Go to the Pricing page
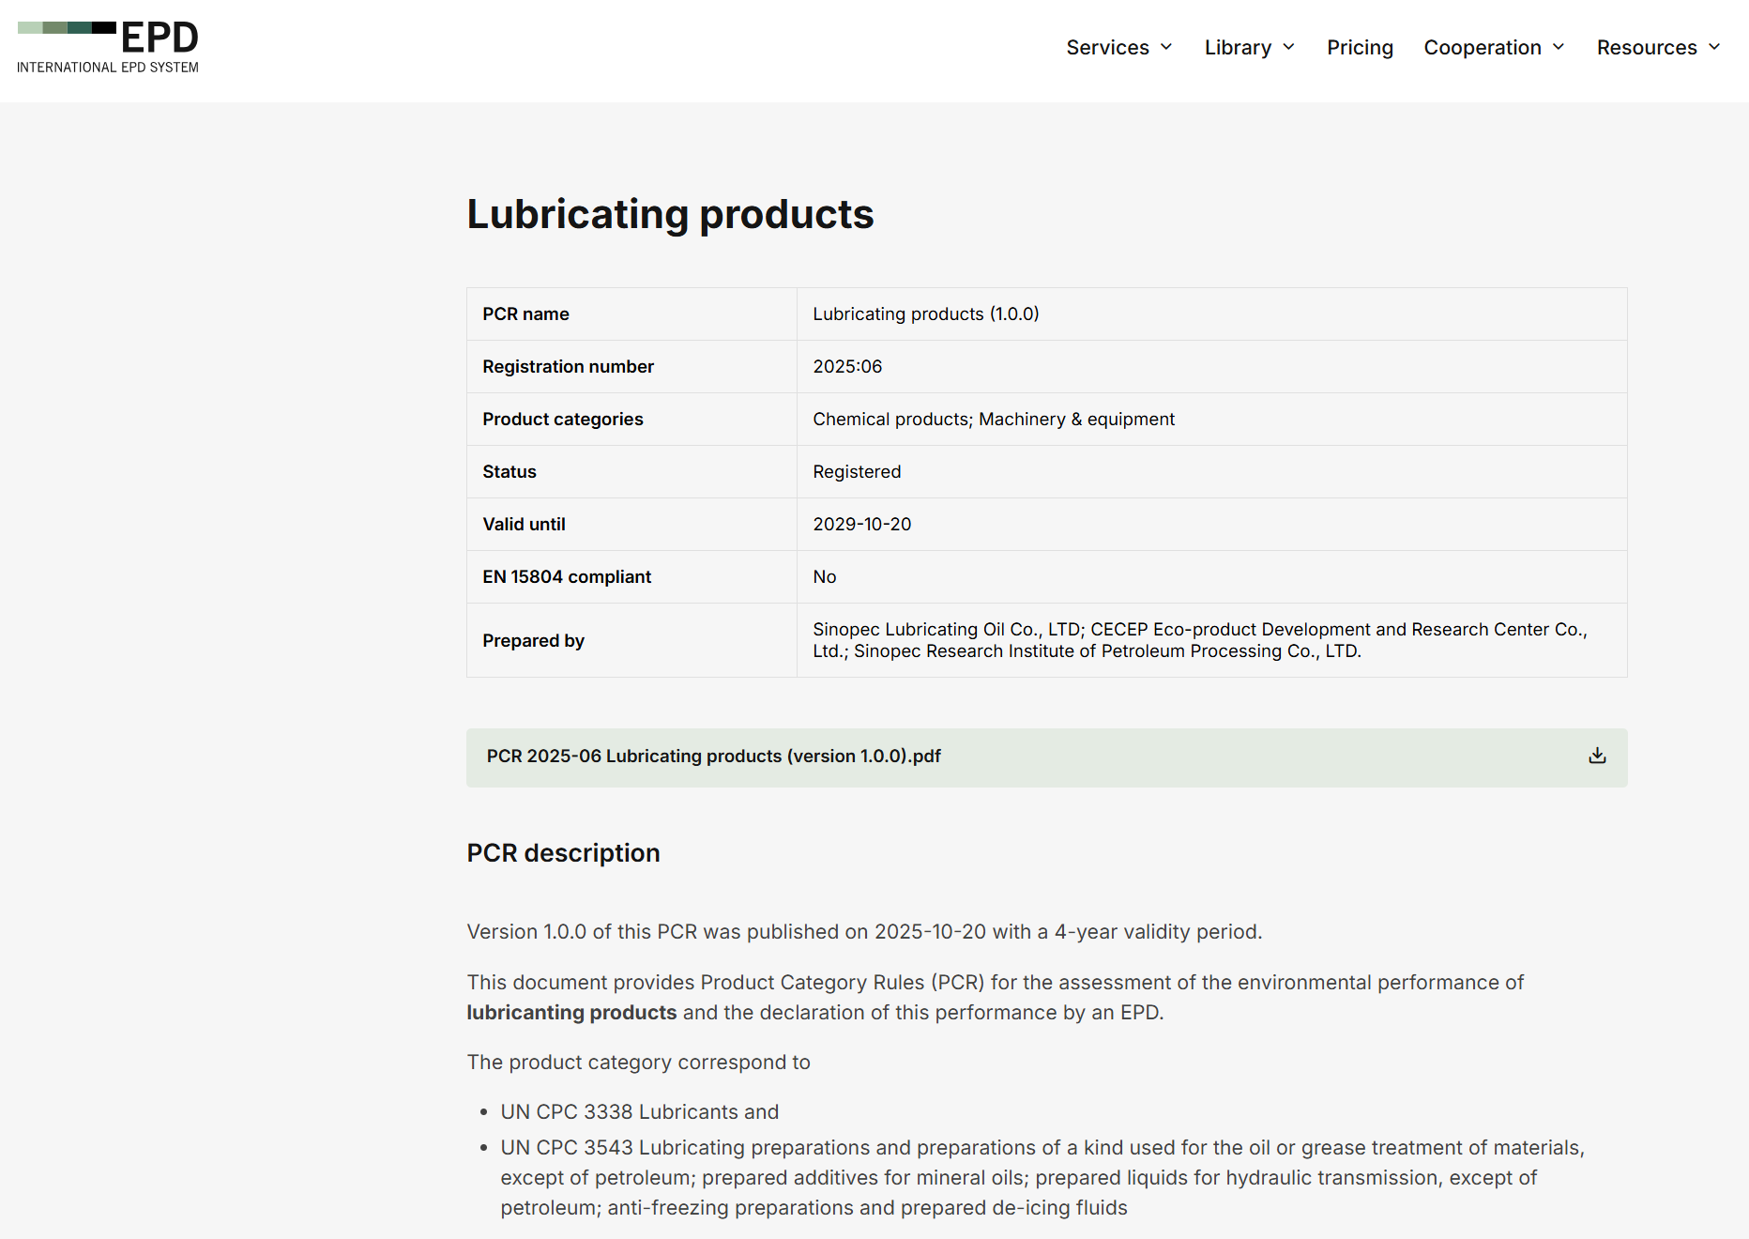Image resolution: width=1749 pixels, height=1239 pixels. coord(1360,47)
